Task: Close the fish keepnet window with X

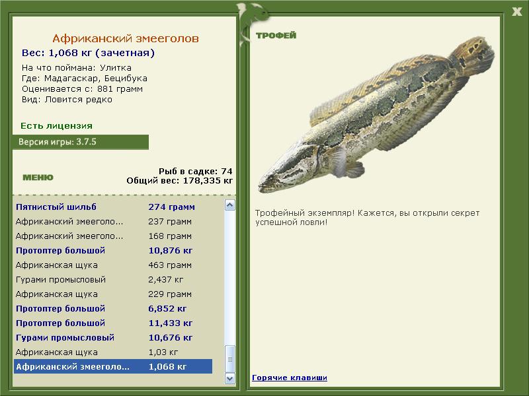Action: 516,12
